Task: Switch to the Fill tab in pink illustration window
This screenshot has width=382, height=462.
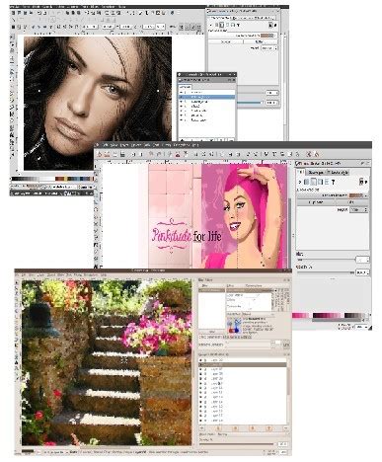Action: pos(301,172)
